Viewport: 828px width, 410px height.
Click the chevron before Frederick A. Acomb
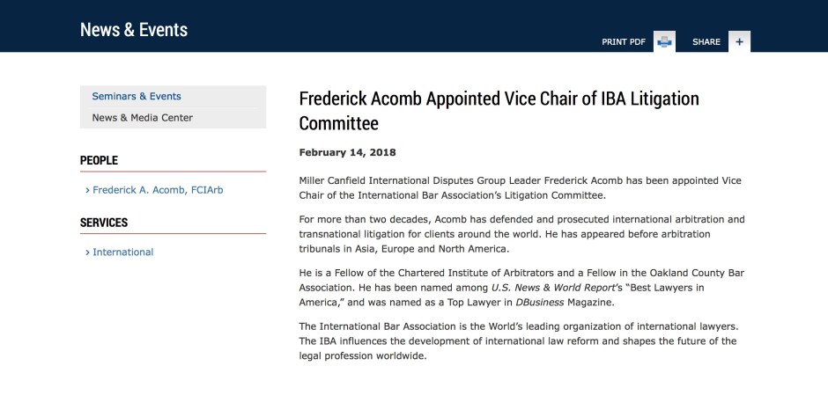point(88,190)
